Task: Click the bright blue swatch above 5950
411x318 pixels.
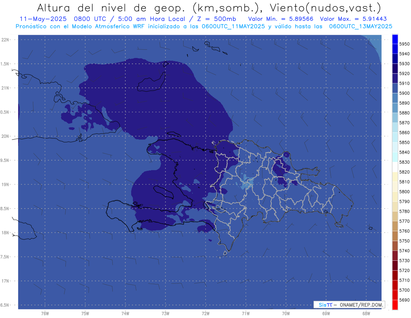Action: coord(395,39)
